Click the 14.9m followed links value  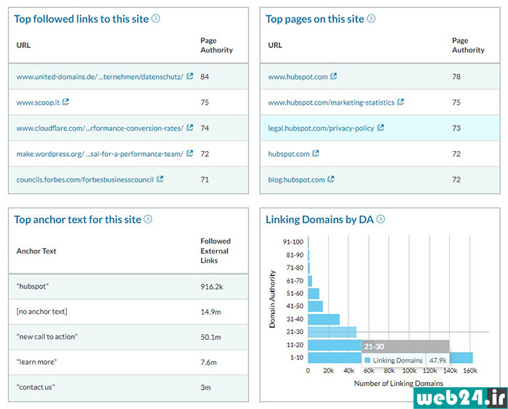coord(210,312)
